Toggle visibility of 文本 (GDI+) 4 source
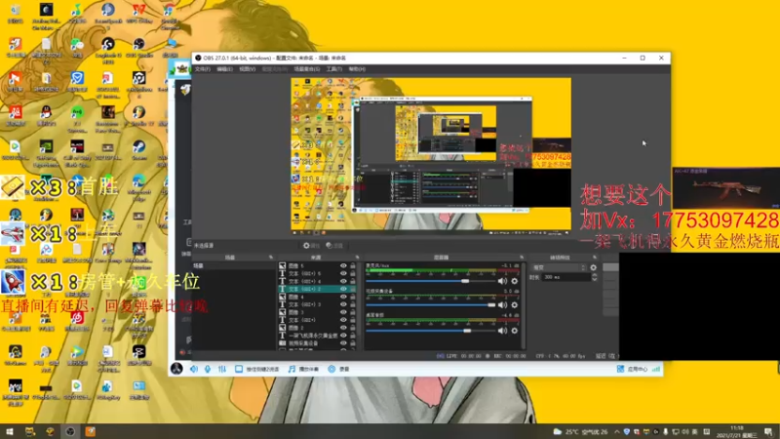Screen dimensions: 780x439 pyautogui.click(x=343, y=281)
